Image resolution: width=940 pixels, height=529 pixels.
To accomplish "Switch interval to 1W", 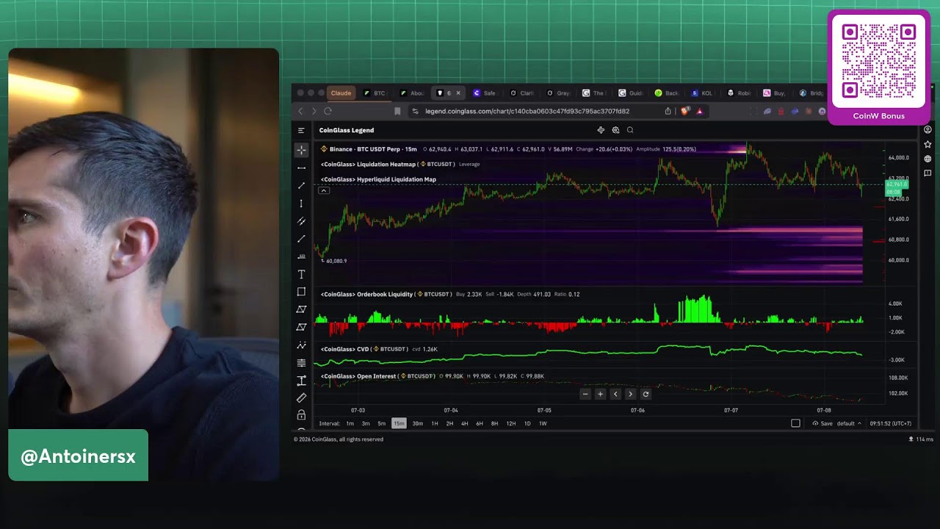I will tap(543, 423).
